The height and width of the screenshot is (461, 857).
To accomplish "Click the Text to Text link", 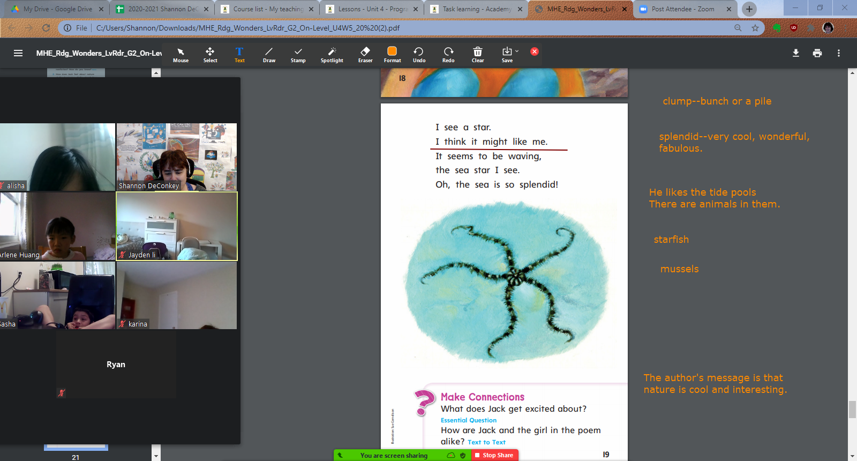I will [486, 442].
